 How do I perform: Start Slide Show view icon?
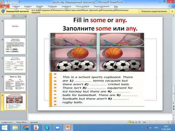(139, 122)
